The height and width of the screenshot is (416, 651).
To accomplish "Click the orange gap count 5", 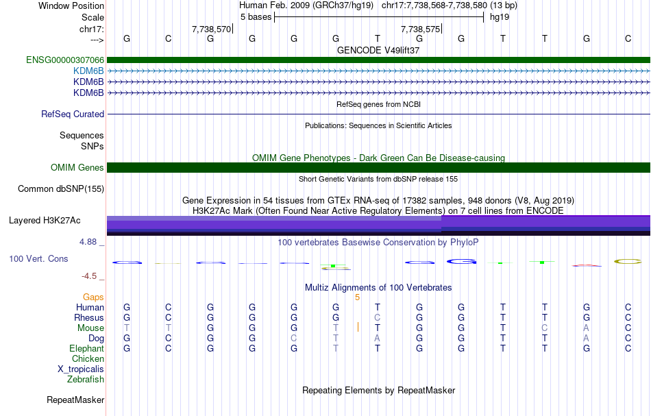I will (x=357, y=297).
